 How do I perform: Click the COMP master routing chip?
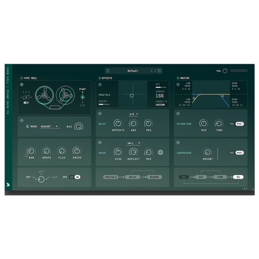coord(220,177)
